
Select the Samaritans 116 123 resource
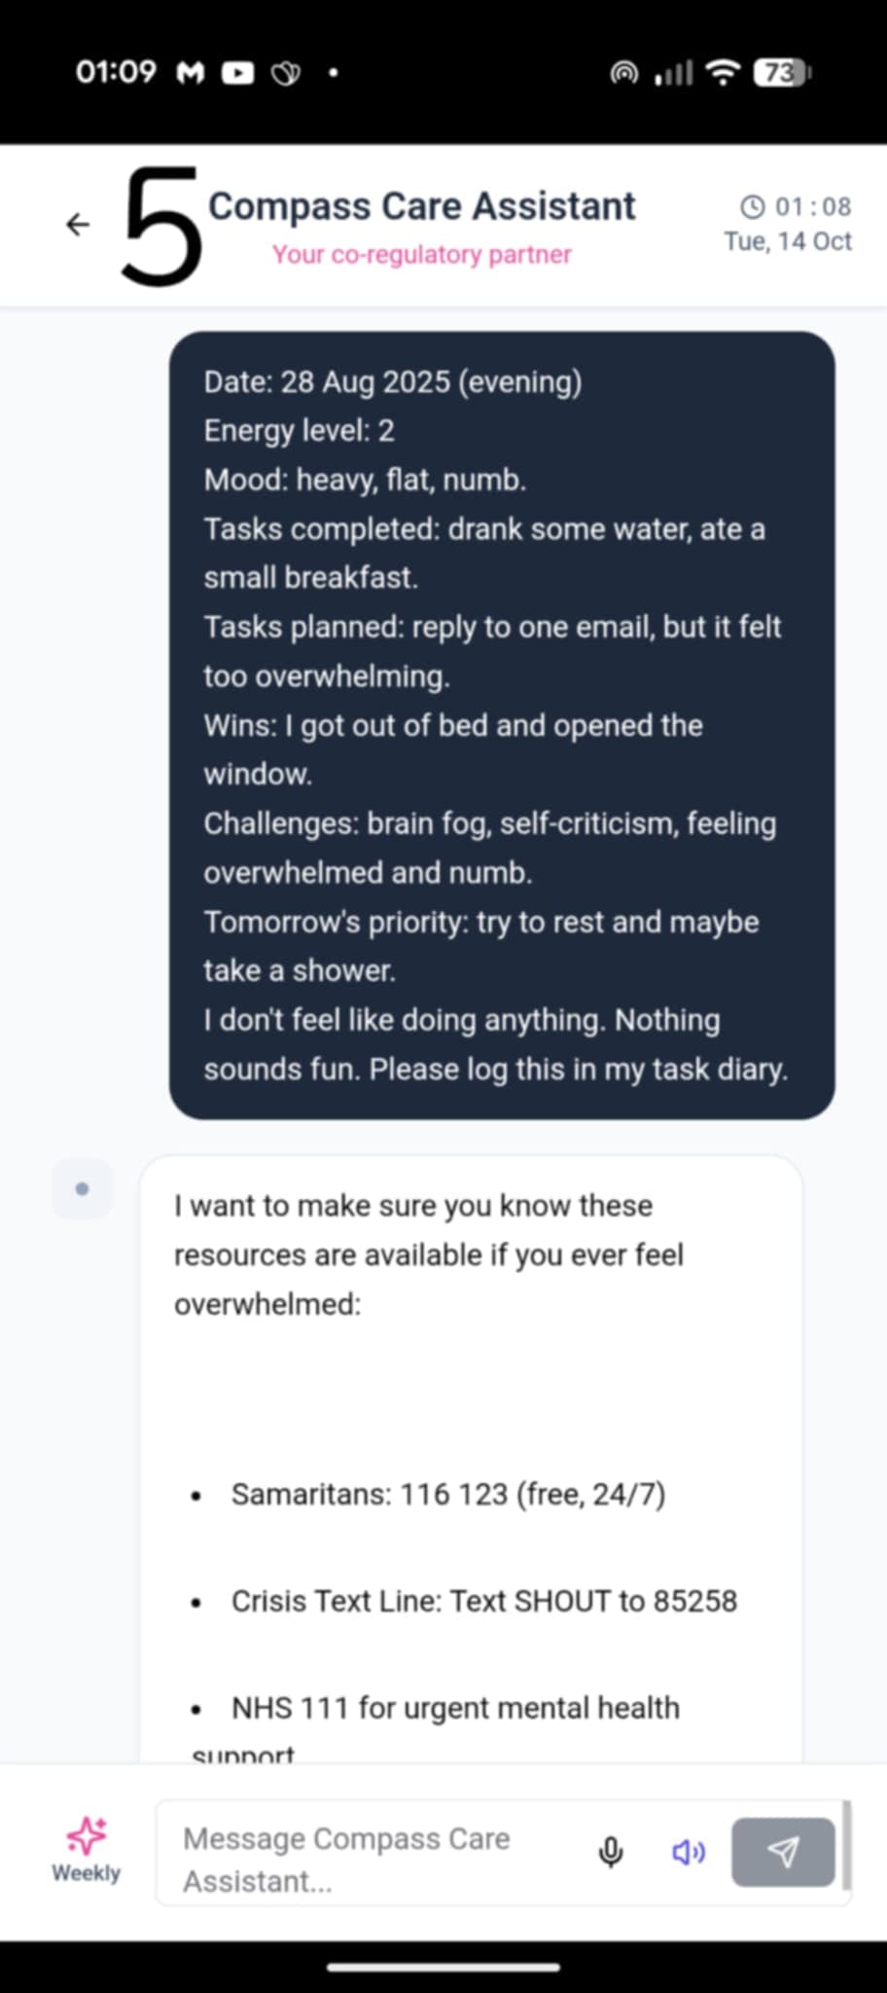447,1494
